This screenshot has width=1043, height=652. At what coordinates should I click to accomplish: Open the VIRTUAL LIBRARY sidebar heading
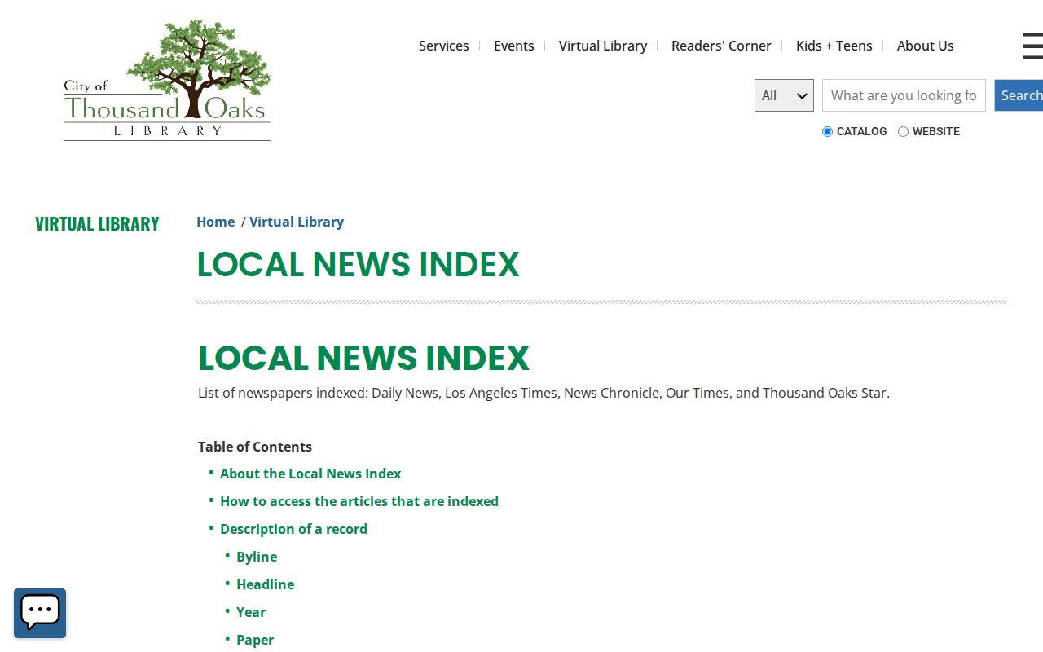click(97, 224)
